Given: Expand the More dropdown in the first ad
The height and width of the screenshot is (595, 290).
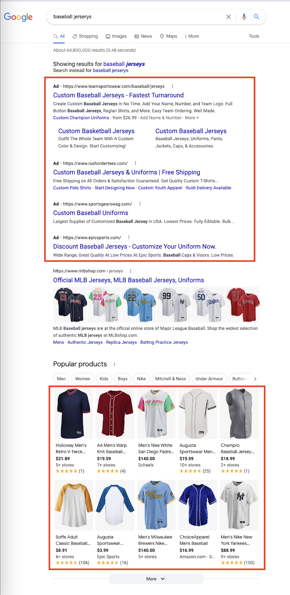Looking at the screenshot, I should (192, 118).
